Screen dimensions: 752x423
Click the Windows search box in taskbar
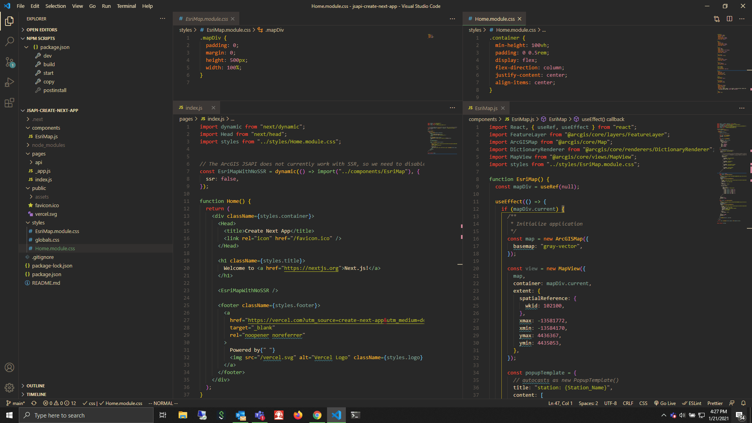(86, 415)
